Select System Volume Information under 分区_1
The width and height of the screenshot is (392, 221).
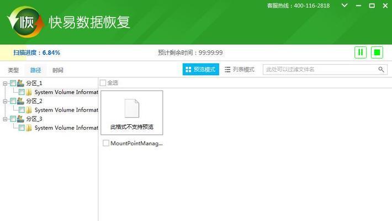point(66,92)
